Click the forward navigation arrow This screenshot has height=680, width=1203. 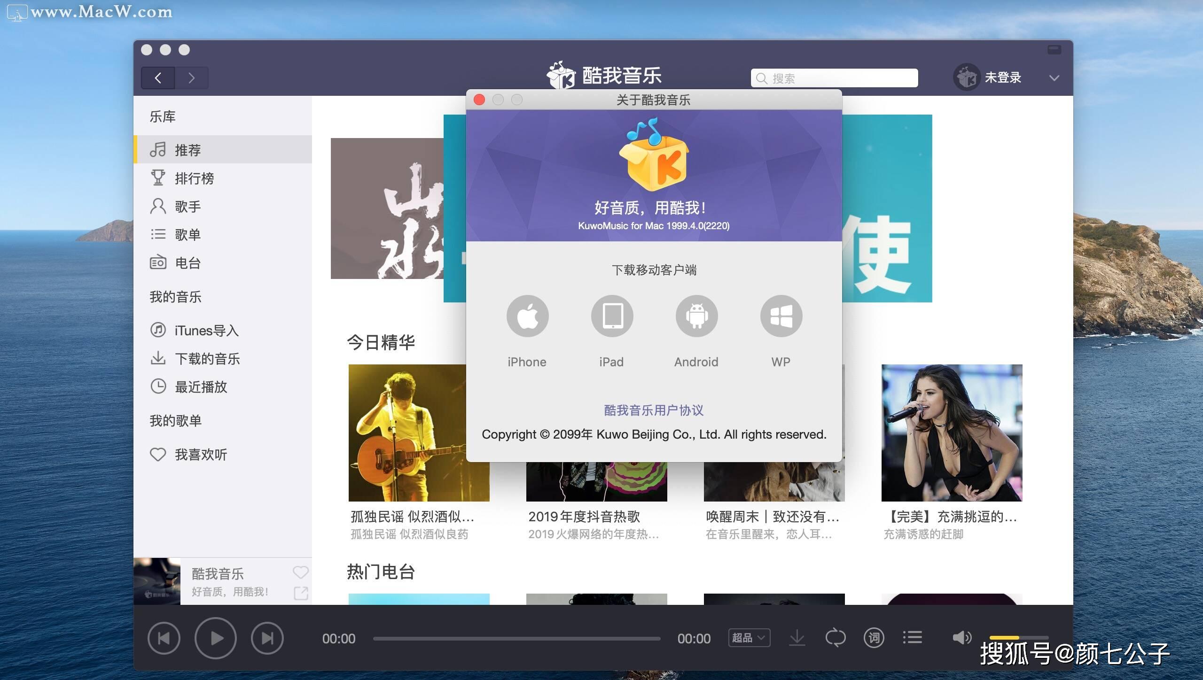tap(191, 78)
